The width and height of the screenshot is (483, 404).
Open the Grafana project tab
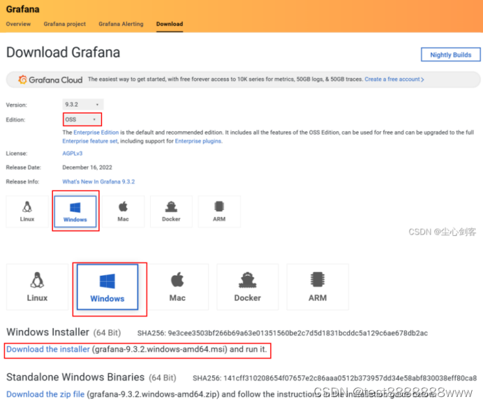pyautogui.click(x=65, y=24)
